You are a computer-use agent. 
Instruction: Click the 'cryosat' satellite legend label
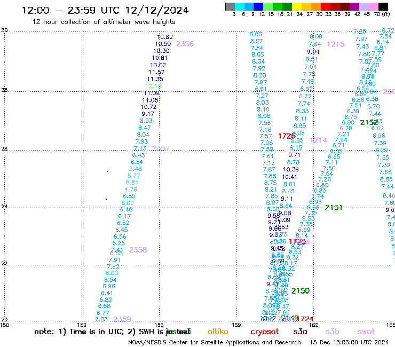tap(265, 332)
